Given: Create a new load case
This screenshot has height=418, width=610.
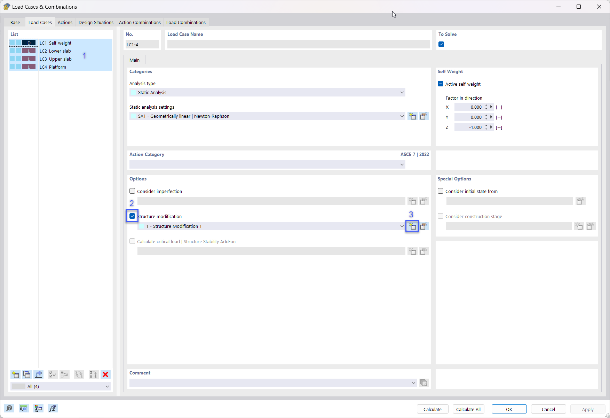Looking at the screenshot, I should pos(15,374).
